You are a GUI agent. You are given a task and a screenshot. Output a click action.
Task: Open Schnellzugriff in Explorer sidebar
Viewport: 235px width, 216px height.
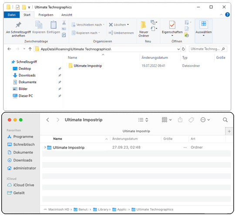coord(24,62)
